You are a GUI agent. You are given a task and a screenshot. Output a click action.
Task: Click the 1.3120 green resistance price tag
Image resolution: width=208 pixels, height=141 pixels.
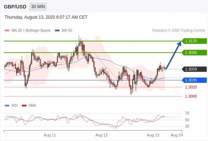coord(194,41)
